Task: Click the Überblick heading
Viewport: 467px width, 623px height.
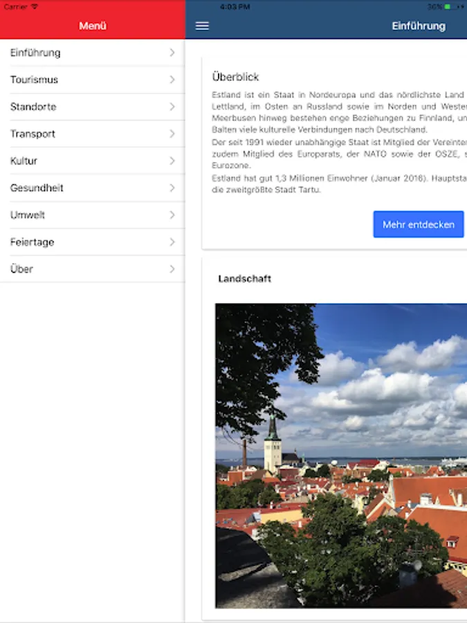Action: coord(235,77)
